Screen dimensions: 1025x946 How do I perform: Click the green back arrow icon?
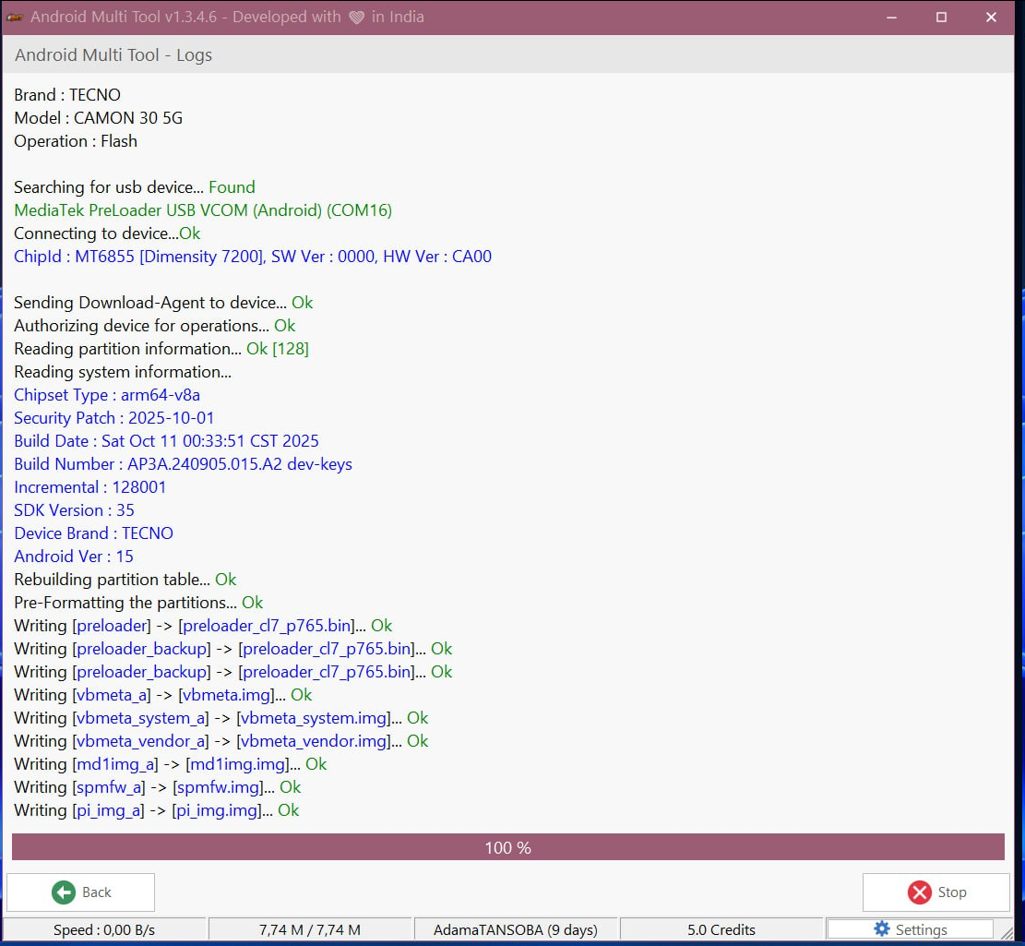(x=64, y=892)
